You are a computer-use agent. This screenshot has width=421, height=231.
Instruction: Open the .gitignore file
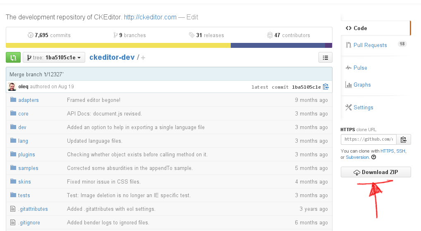click(29, 223)
